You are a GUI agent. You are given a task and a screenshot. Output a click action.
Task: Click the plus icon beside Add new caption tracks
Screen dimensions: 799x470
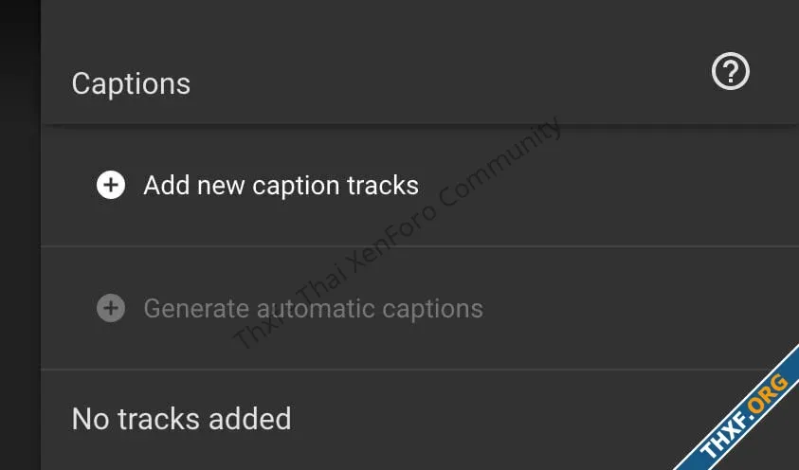tap(111, 185)
